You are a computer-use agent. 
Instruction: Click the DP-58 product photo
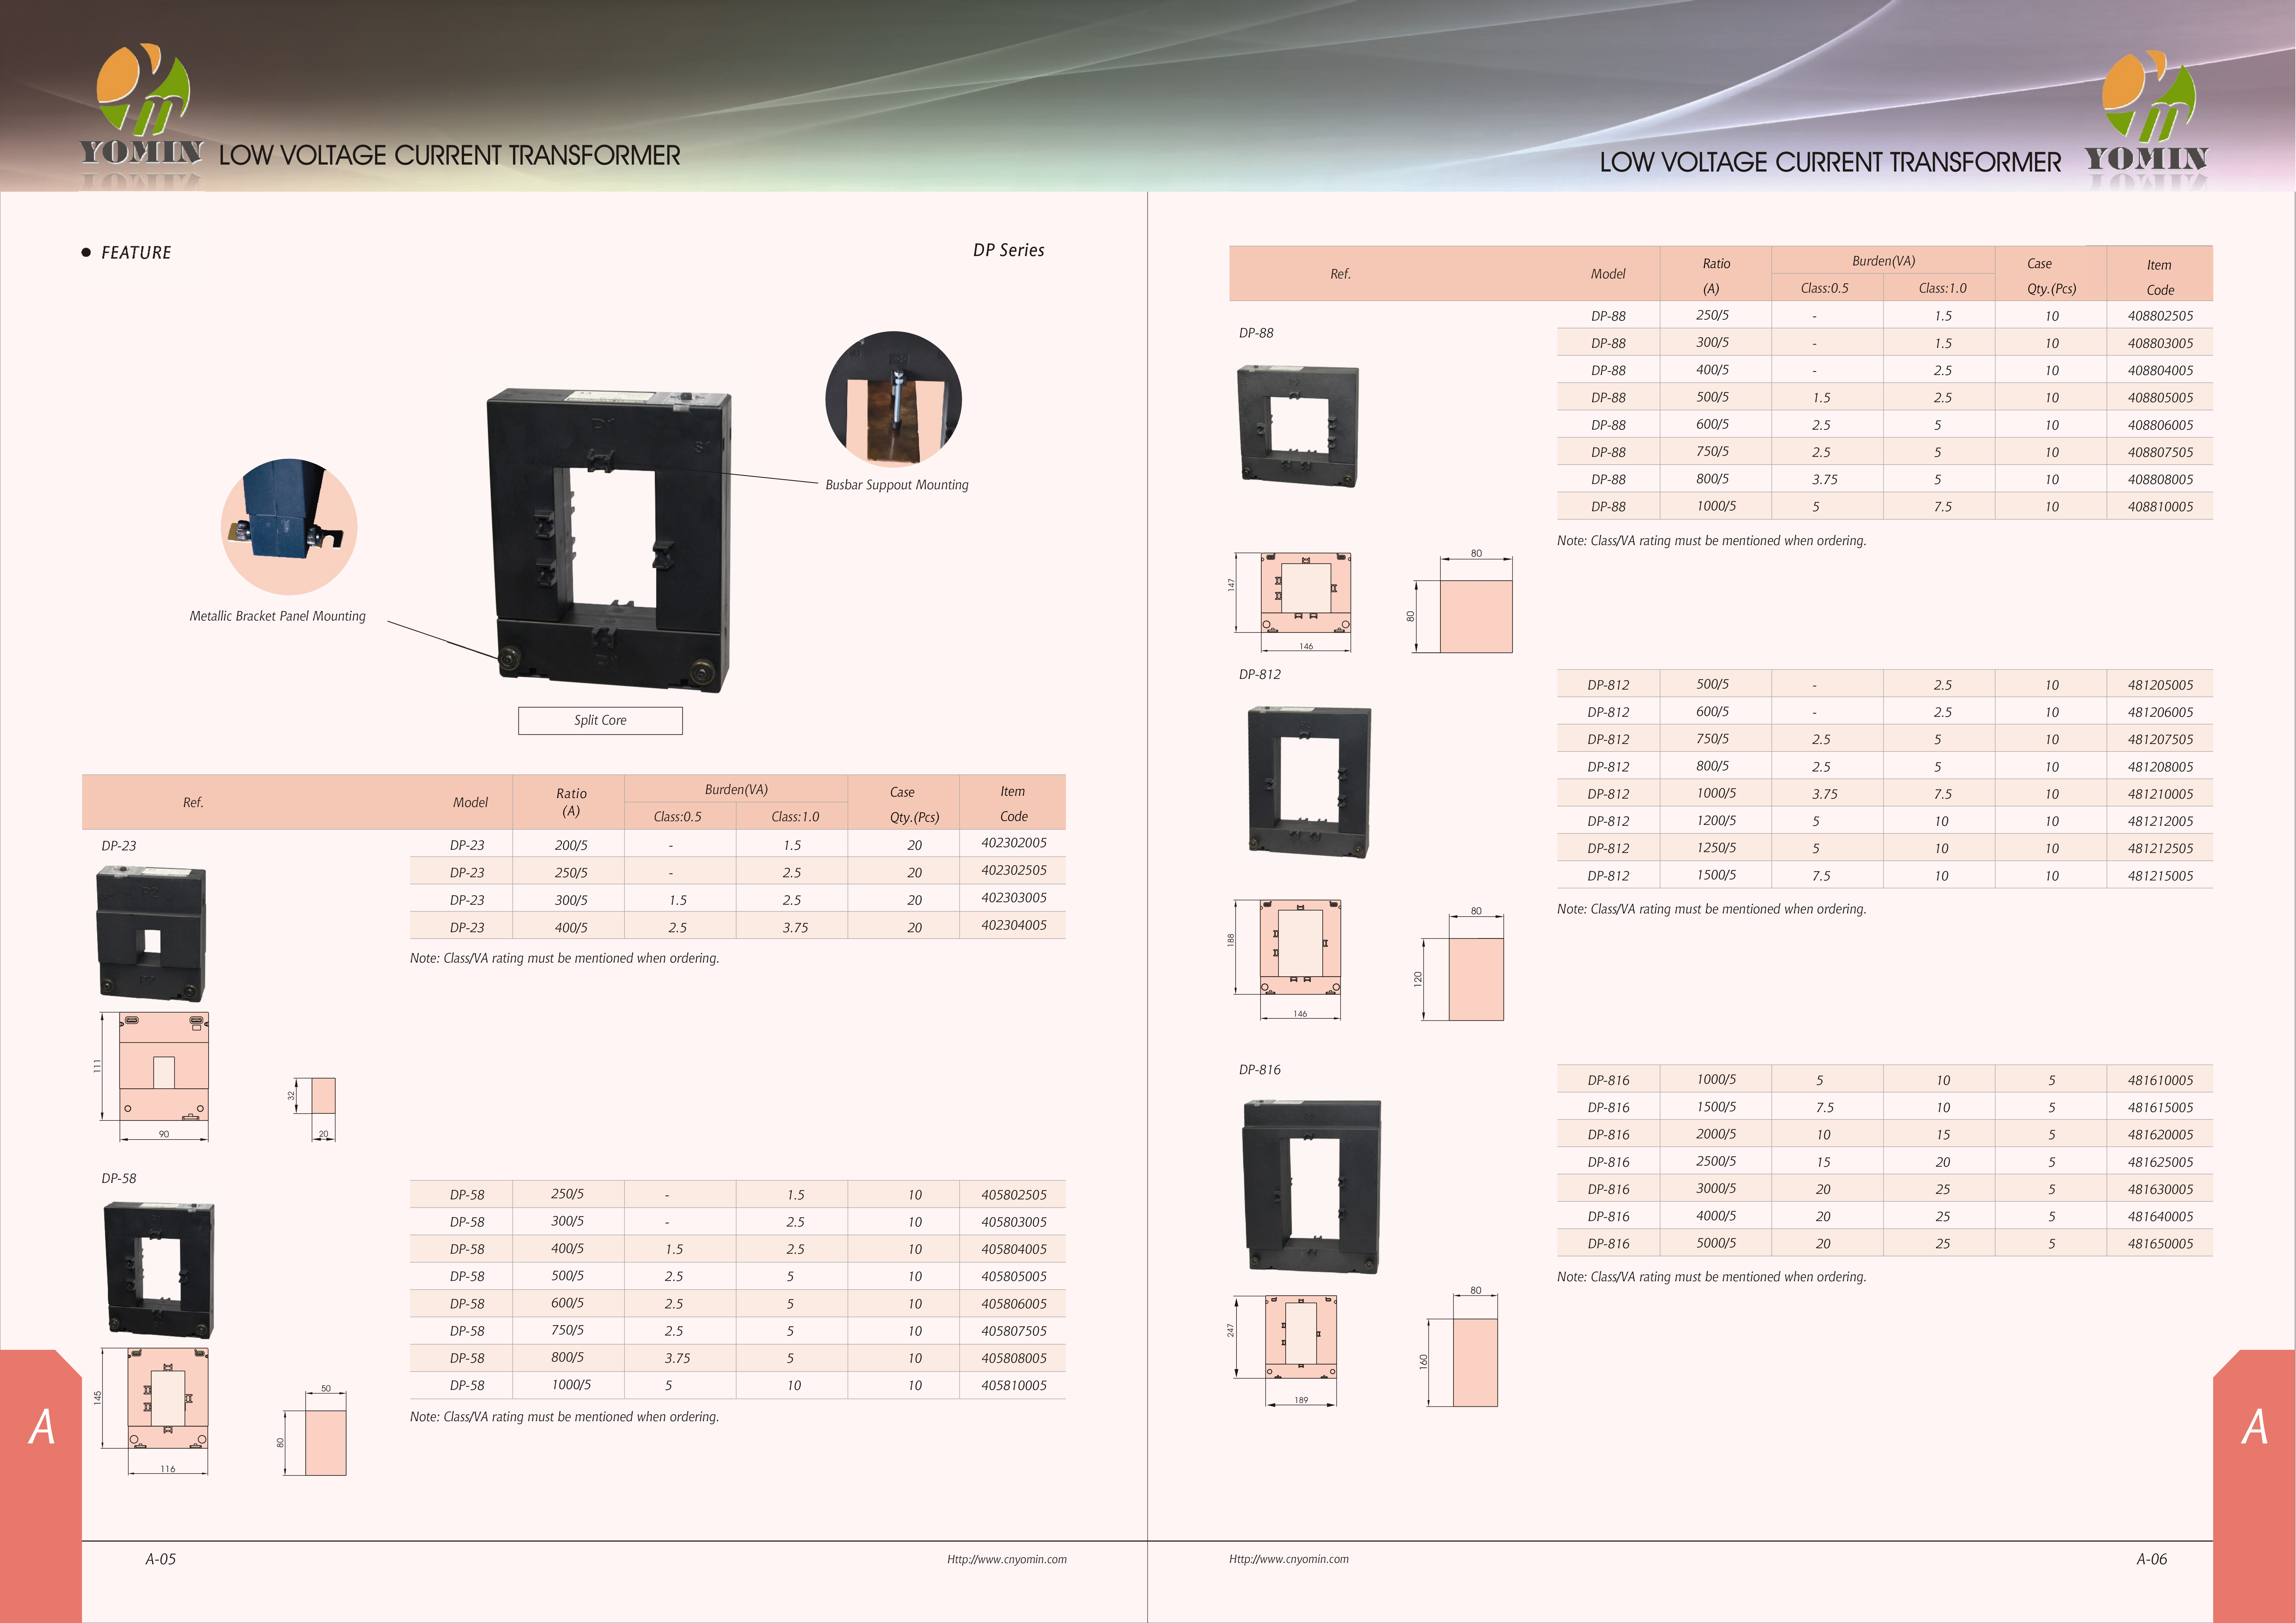pyautogui.click(x=159, y=1270)
